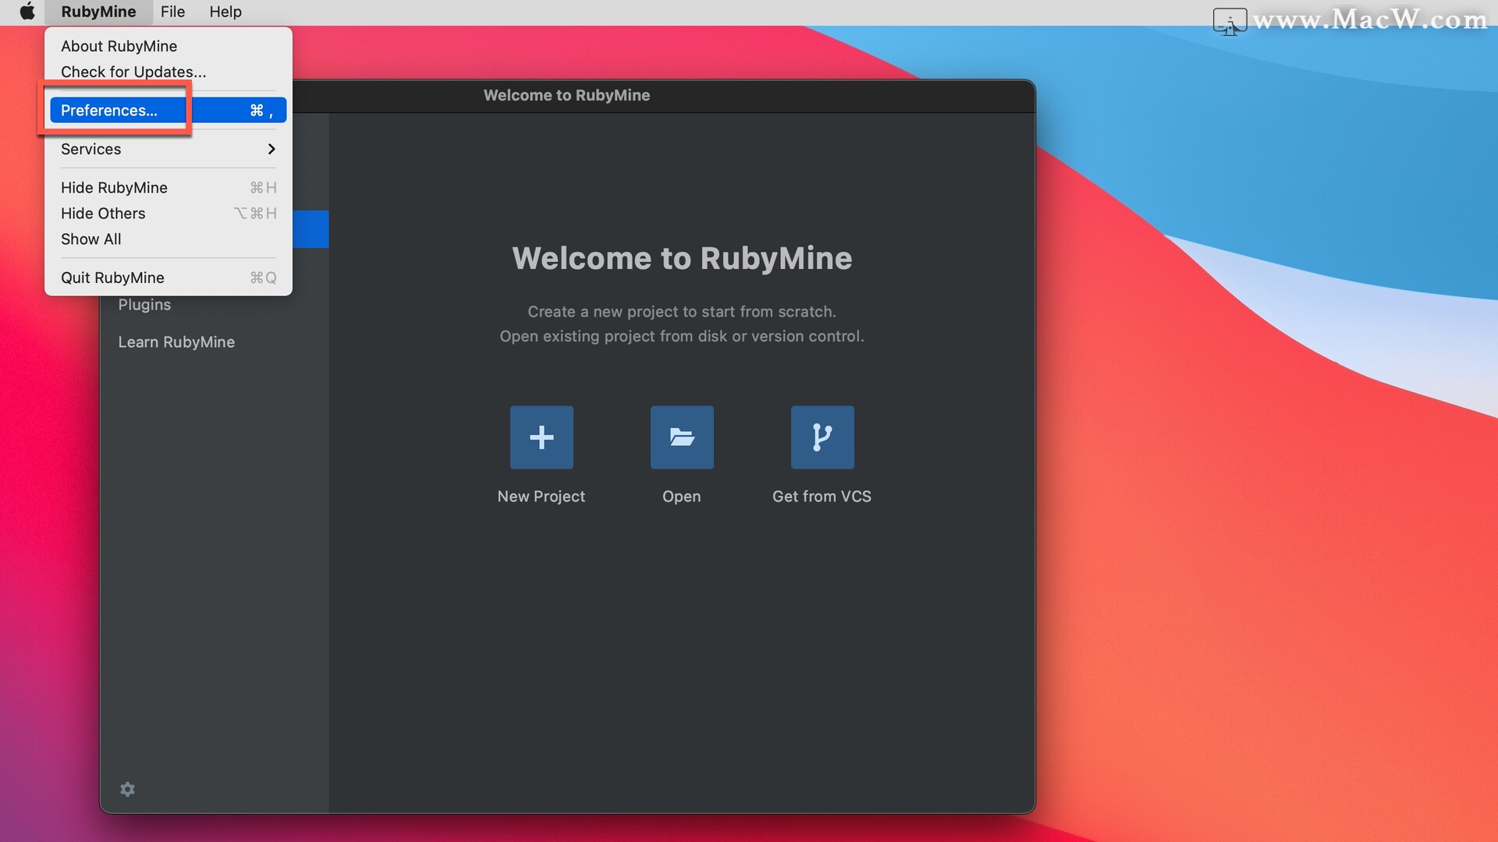Click the Get from VCS branch icon
This screenshot has height=842, width=1498.
point(822,437)
